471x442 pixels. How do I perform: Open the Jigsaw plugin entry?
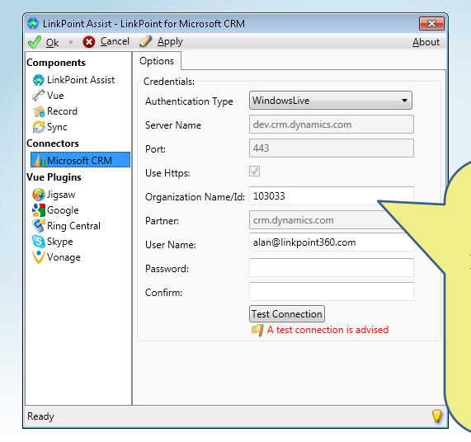(61, 195)
